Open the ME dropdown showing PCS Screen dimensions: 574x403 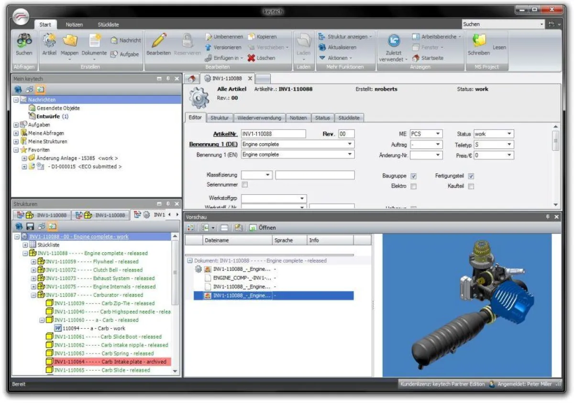click(438, 134)
